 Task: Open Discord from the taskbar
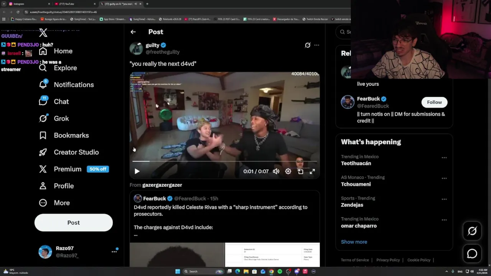pyautogui.click(x=297, y=271)
